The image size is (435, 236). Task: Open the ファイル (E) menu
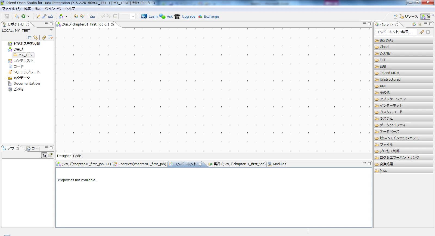(x=11, y=9)
